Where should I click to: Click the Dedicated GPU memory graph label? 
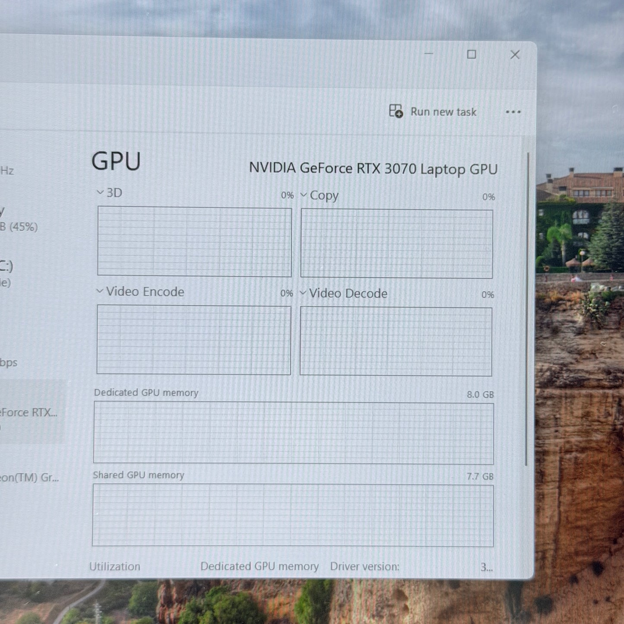pyautogui.click(x=146, y=393)
